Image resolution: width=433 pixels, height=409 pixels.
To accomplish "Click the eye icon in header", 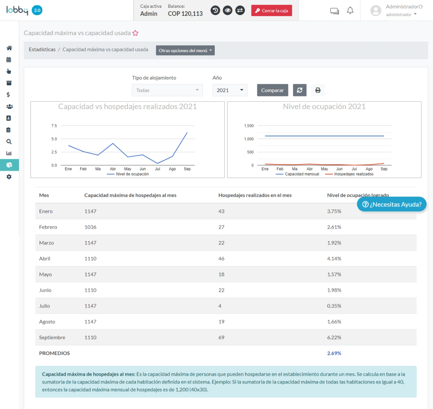I will 228,11.
